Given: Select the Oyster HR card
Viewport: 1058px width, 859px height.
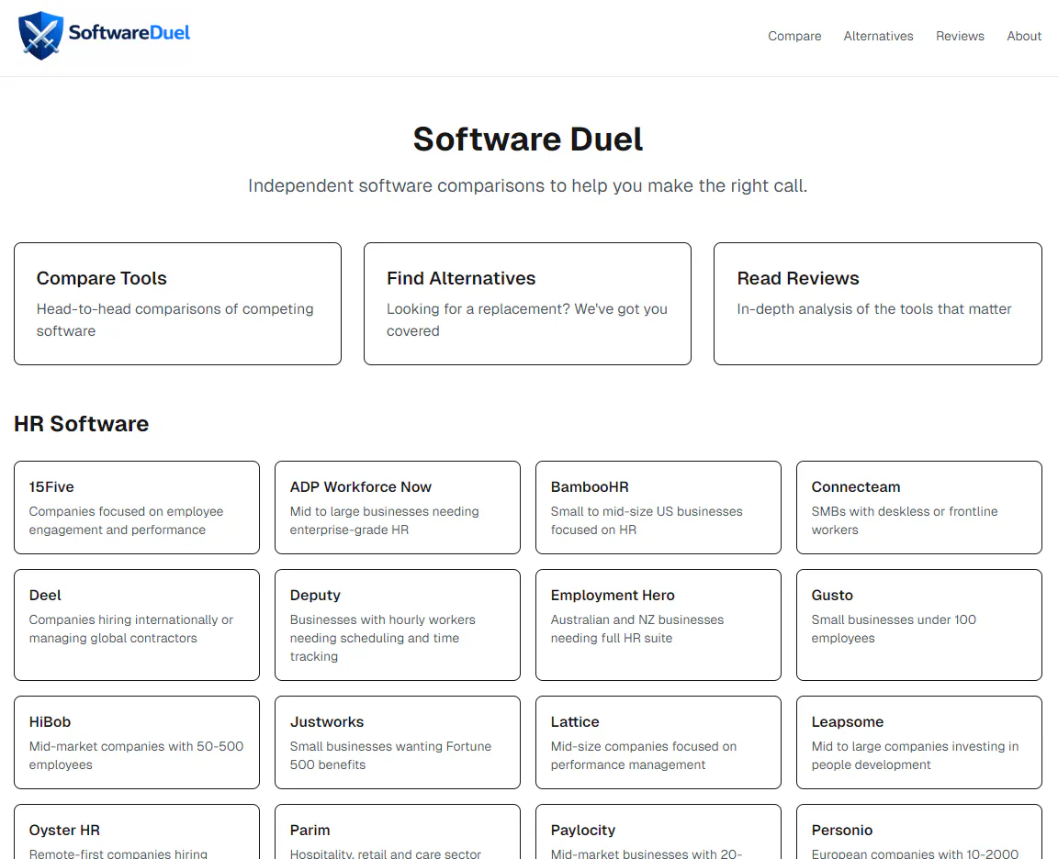Looking at the screenshot, I should [137, 832].
